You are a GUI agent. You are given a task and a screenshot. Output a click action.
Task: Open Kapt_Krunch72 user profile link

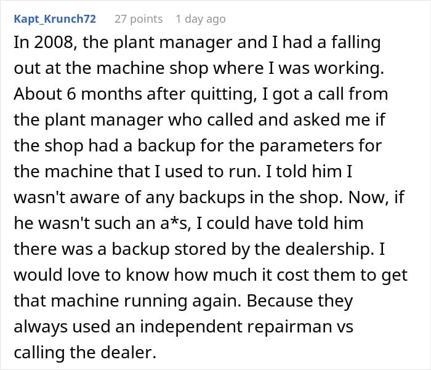[x=55, y=19]
